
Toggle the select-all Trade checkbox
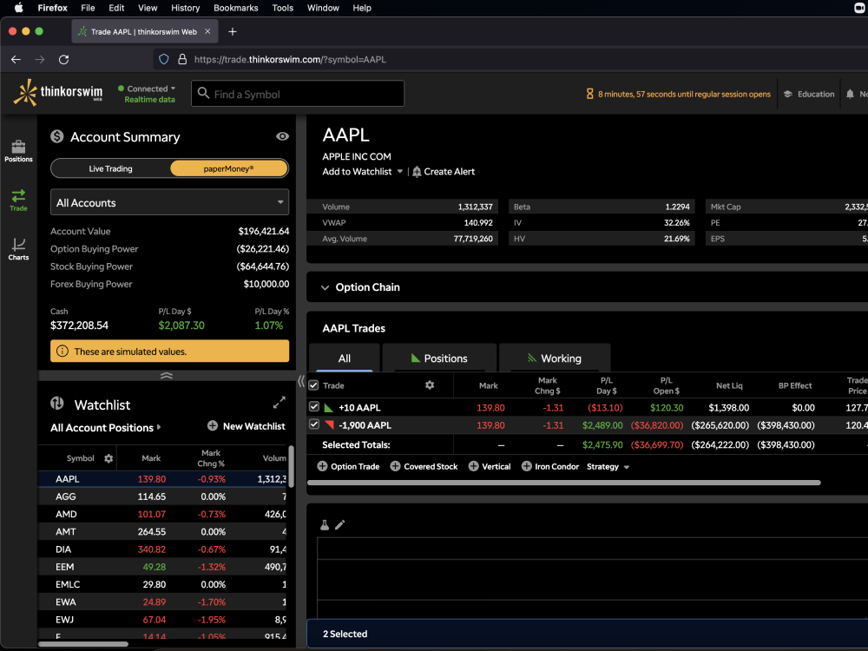[314, 385]
